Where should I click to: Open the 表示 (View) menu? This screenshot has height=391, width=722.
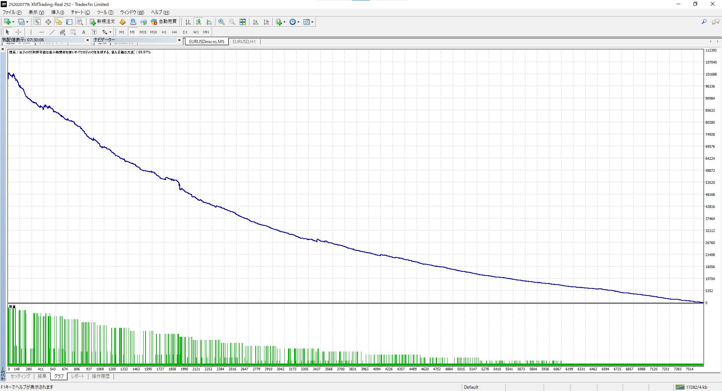(x=36, y=12)
